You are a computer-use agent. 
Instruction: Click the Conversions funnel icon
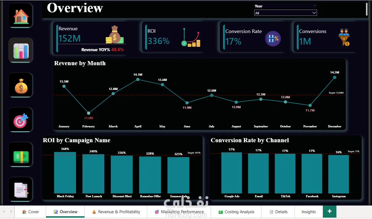point(344,37)
